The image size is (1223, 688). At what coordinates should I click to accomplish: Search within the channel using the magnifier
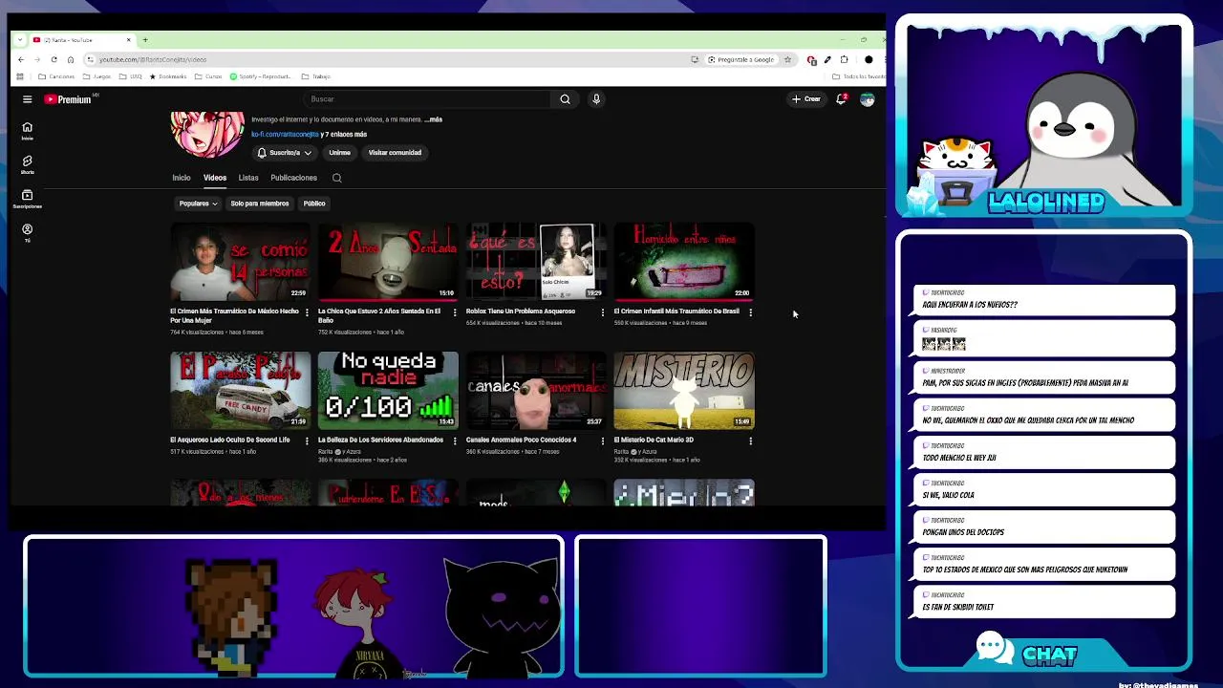(x=336, y=178)
